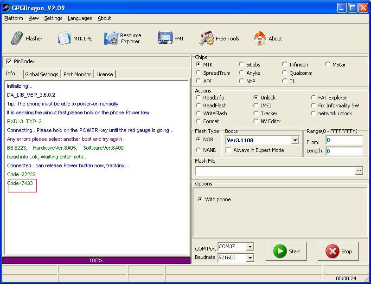371x284 pixels.
Task: Select the ReadFlash action
Action: click(198, 105)
